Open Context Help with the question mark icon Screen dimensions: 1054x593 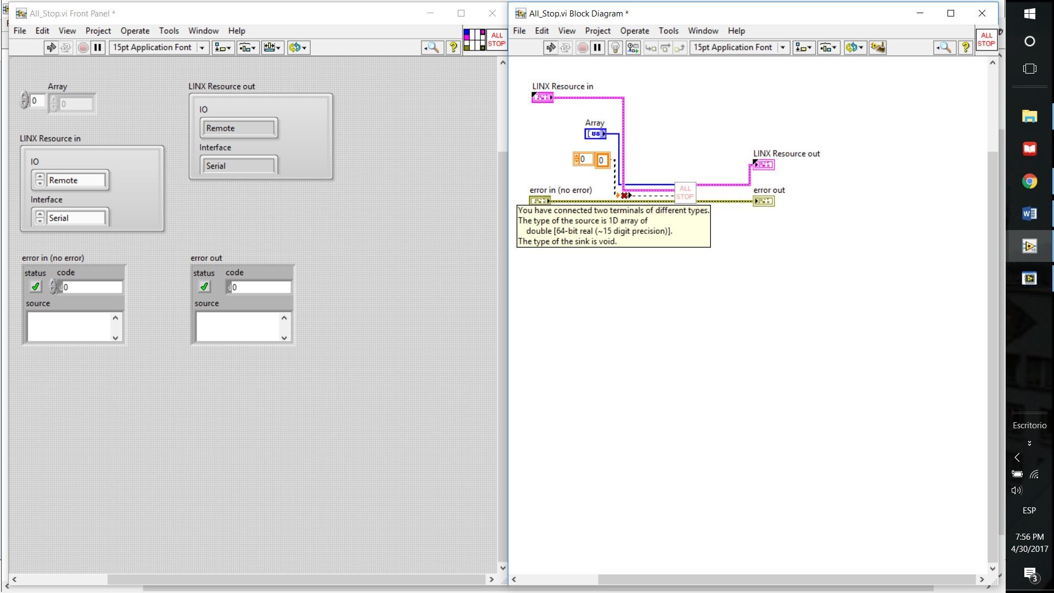[x=966, y=48]
